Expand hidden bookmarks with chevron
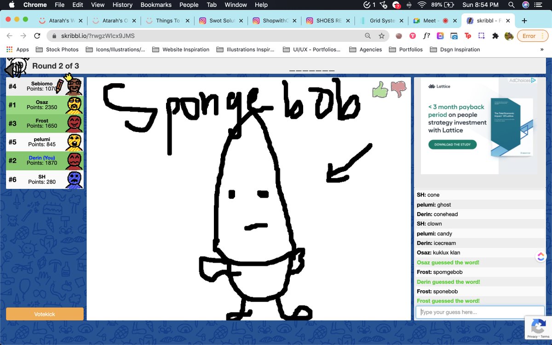 click(x=542, y=50)
